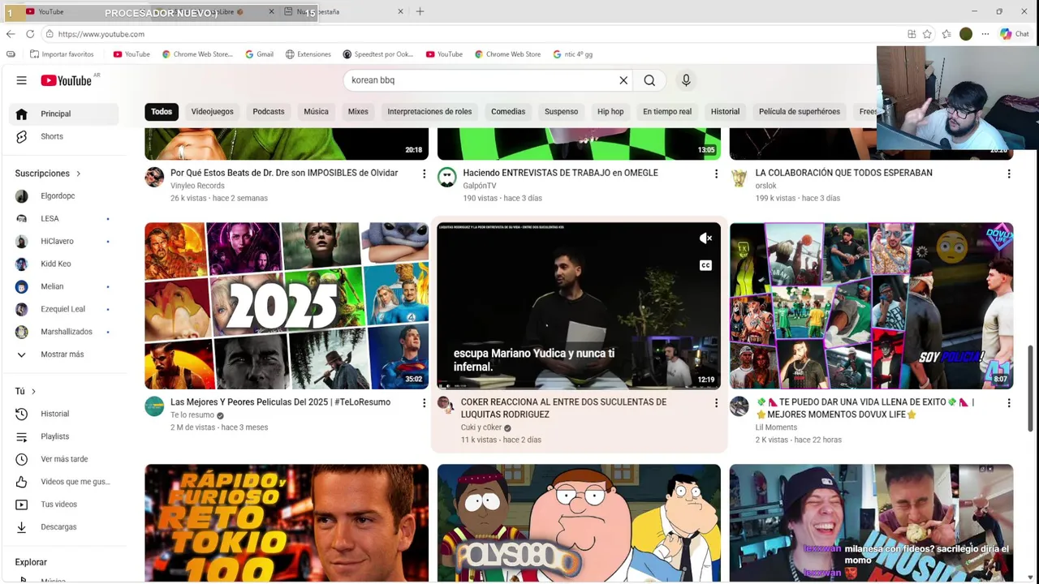The width and height of the screenshot is (1039, 584).
Task: Click the browser address bar URL
Action: [101, 34]
